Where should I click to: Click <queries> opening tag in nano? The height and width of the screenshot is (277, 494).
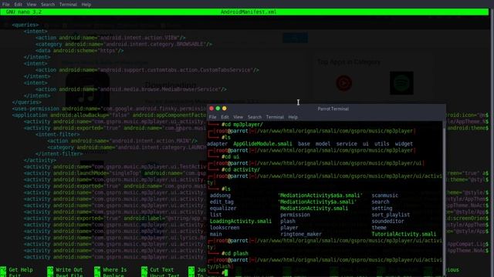click(x=25, y=25)
